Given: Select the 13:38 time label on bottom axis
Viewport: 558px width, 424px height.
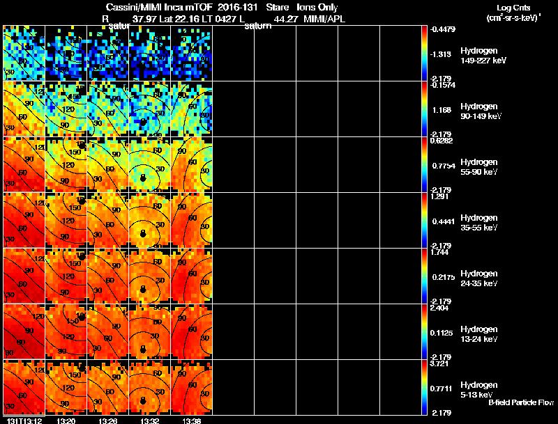Looking at the screenshot, I should (191, 421).
